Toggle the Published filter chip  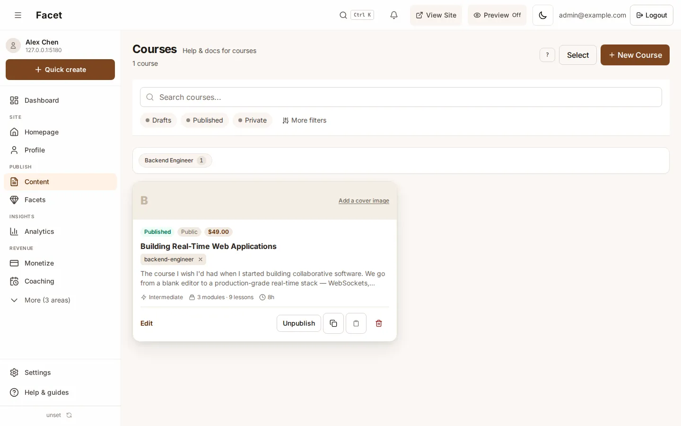(205, 120)
